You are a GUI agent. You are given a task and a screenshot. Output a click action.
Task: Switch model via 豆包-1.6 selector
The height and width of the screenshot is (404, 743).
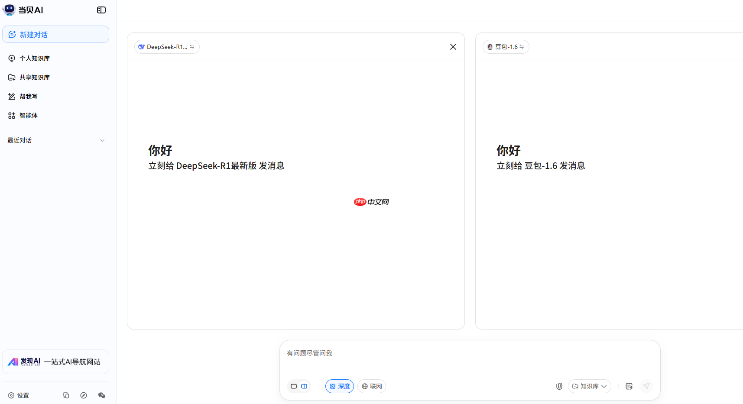(x=506, y=47)
